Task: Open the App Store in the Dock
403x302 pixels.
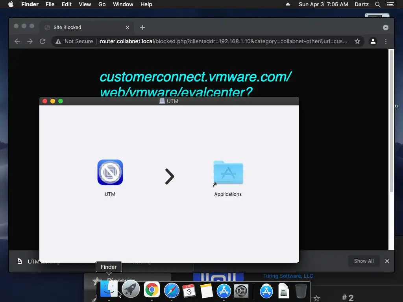Action: click(x=224, y=291)
